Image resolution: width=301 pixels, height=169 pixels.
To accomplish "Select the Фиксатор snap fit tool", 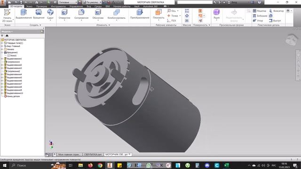I will 277,11.
